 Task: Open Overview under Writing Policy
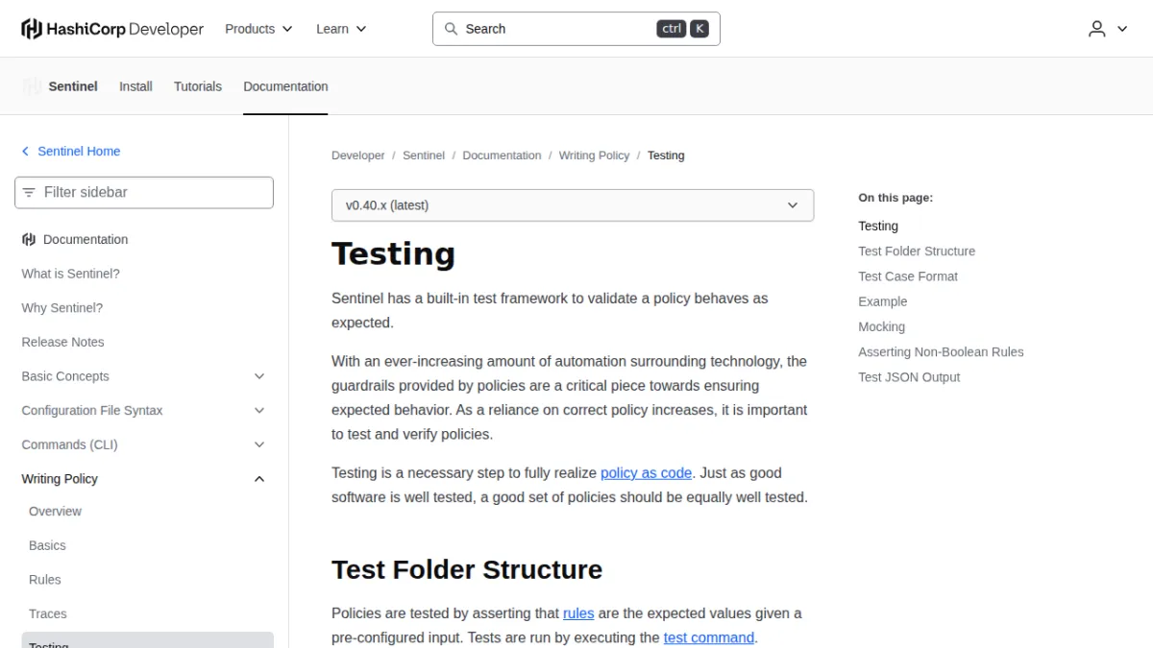pos(56,512)
